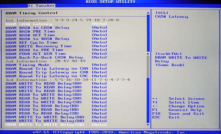This screenshot has height=134, width=221.
Task: Click the 2nd Information 2N-47-48-49 line
Action: [45, 61]
